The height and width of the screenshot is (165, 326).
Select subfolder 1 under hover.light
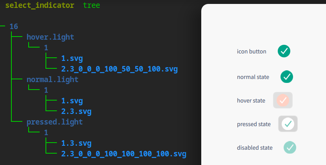pyautogui.click(x=46, y=48)
